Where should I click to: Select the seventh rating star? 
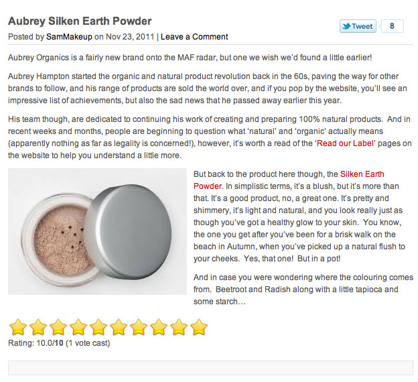tap(139, 327)
